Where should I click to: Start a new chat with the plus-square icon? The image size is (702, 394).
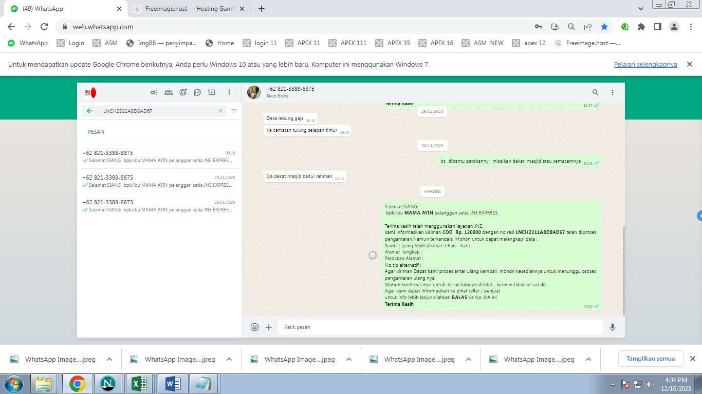click(212, 92)
